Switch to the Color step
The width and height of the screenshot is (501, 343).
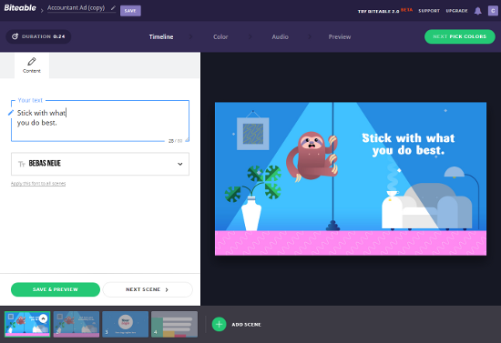click(220, 37)
